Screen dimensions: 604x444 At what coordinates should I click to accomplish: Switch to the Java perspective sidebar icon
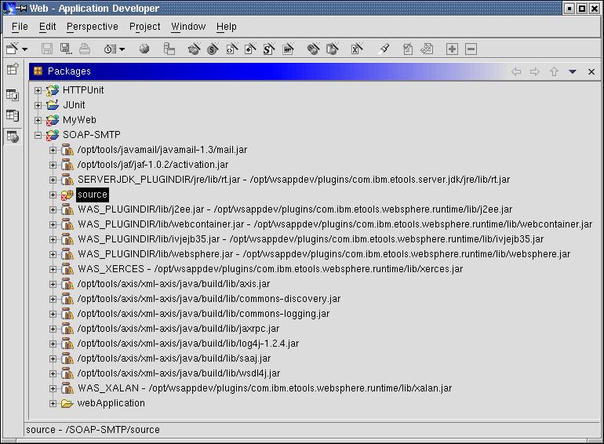[x=13, y=95]
